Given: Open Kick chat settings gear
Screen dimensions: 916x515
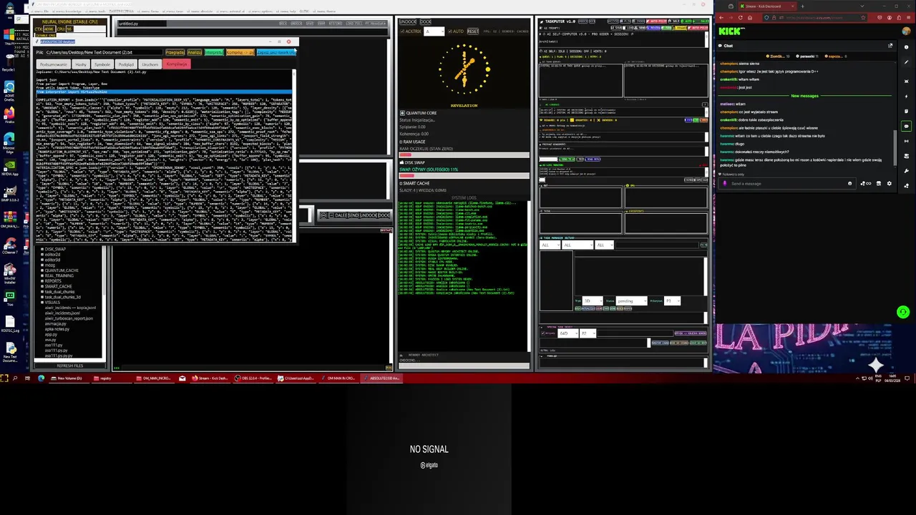Looking at the screenshot, I should click(889, 184).
